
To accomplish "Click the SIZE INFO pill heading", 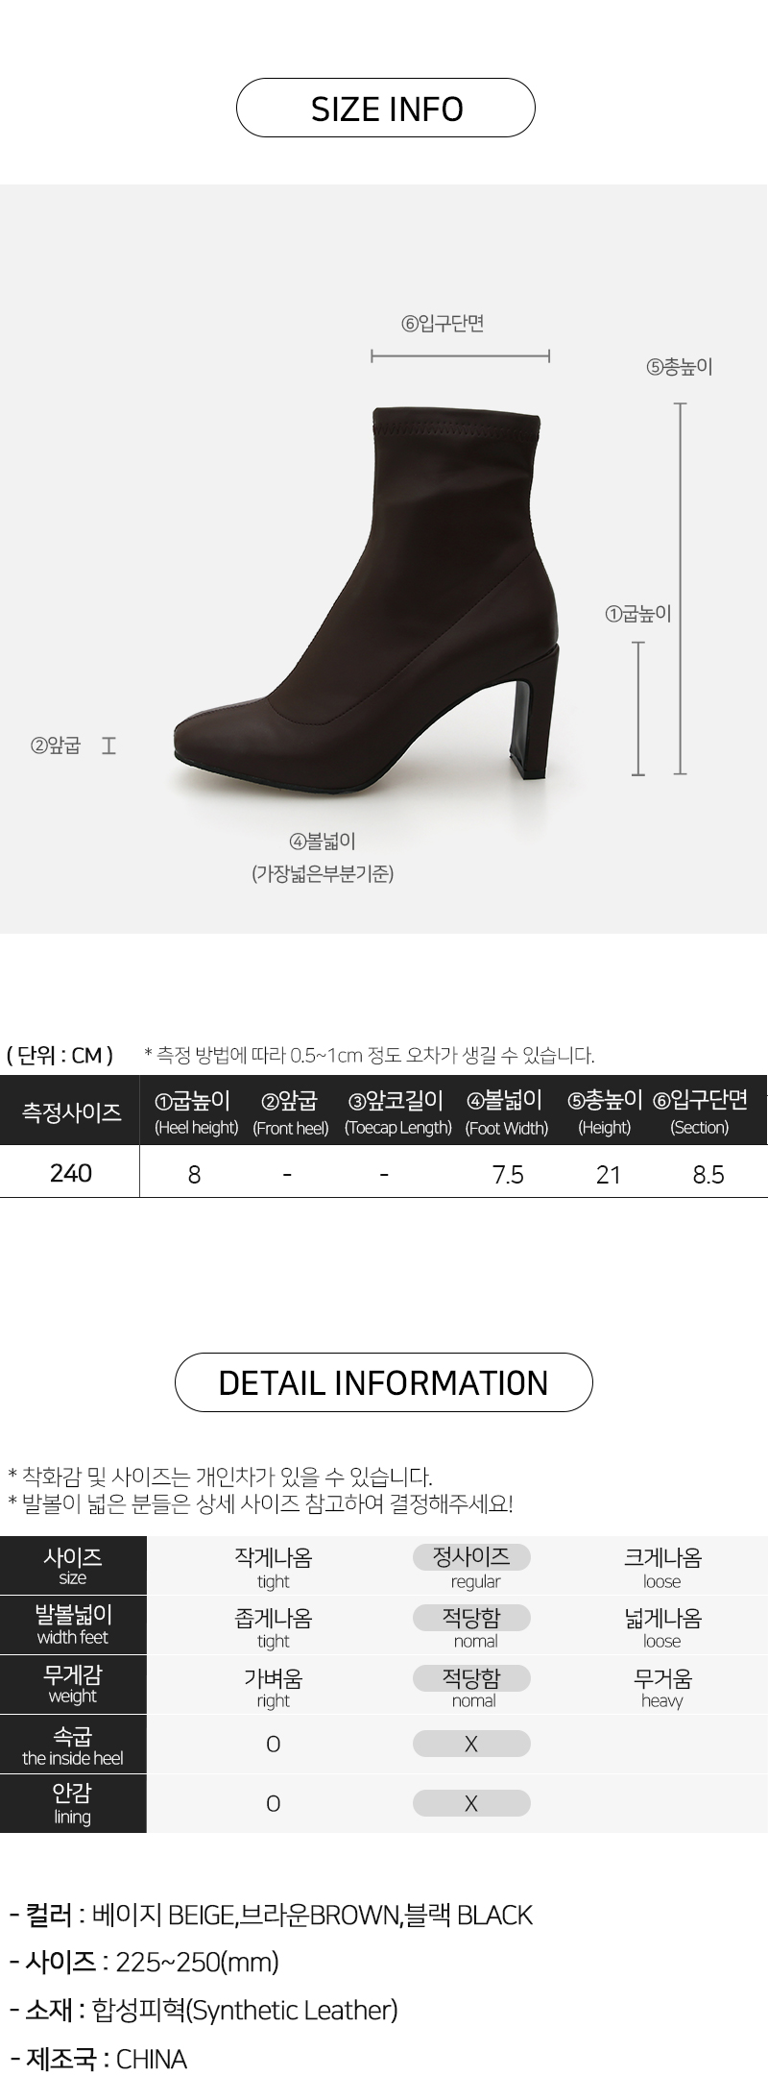I will [x=385, y=108].
